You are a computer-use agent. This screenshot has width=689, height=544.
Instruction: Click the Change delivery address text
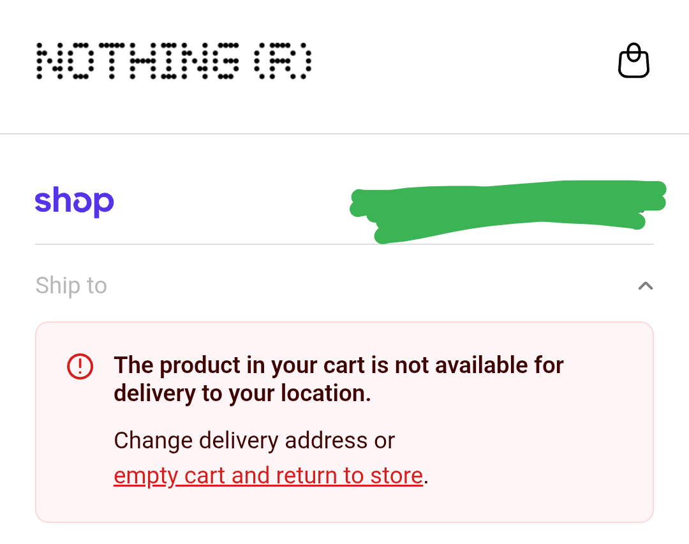click(x=254, y=441)
